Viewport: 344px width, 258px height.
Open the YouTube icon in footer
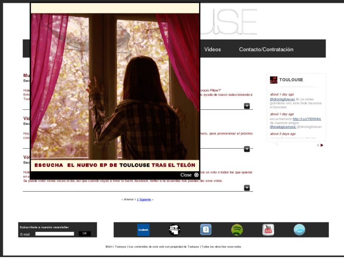[x=268, y=230]
